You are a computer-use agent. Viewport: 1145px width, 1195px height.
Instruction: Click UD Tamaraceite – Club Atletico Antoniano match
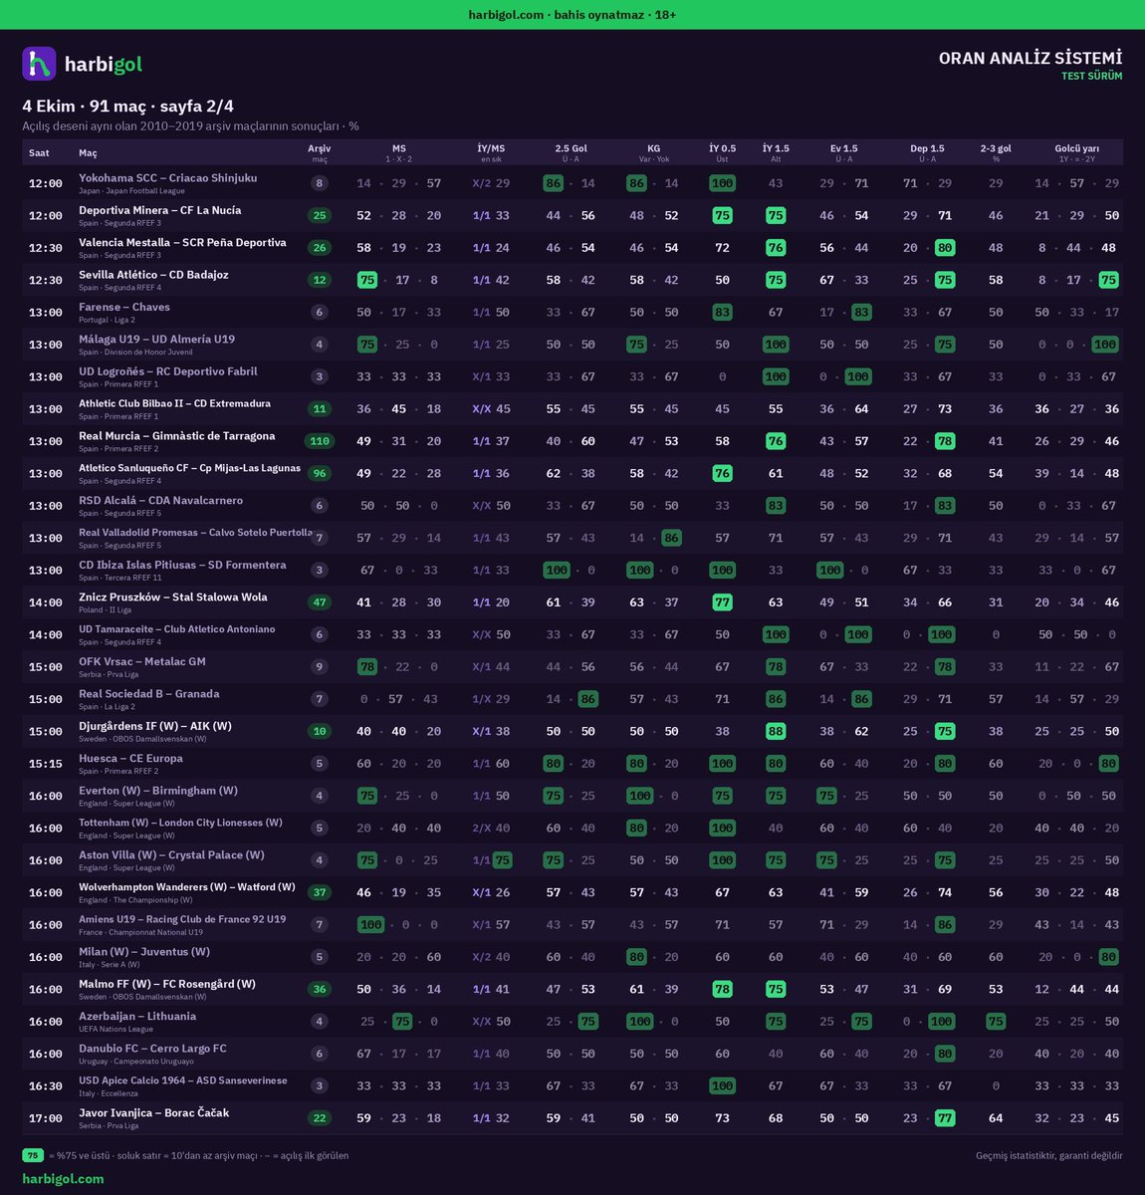pos(176,629)
